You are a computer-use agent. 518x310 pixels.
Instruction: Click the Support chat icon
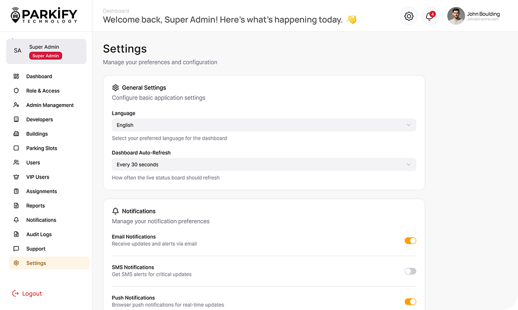17,249
